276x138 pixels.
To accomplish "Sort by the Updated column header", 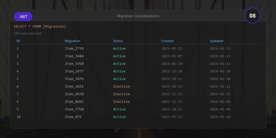I will (217, 41).
